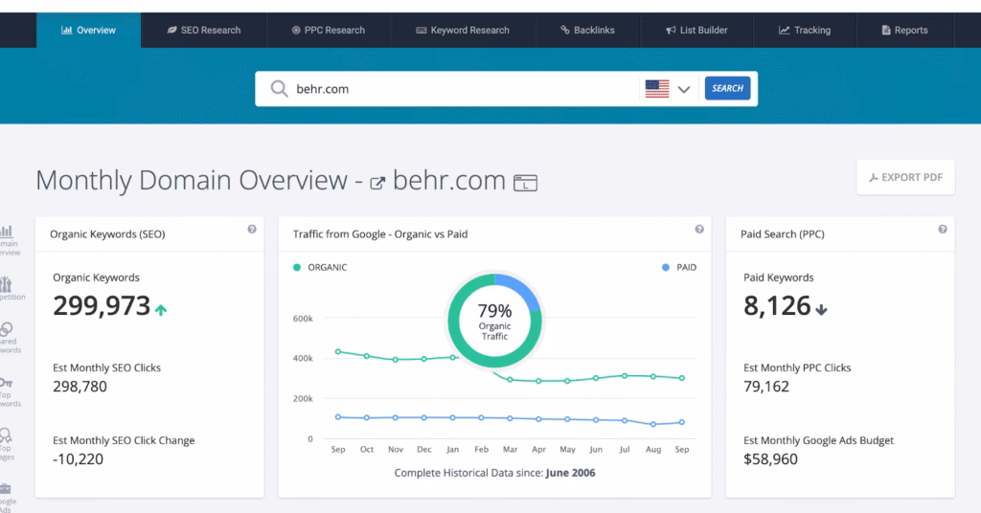Go to the Backlinks tab
This screenshot has width=981, height=513.
(587, 30)
